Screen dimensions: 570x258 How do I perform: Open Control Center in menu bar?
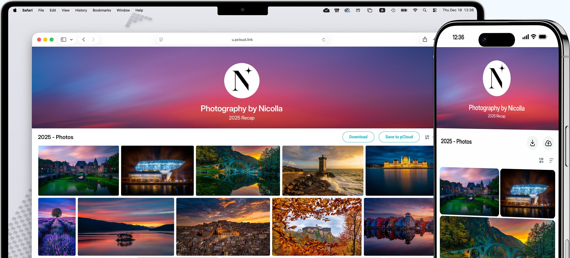coord(434,10)
